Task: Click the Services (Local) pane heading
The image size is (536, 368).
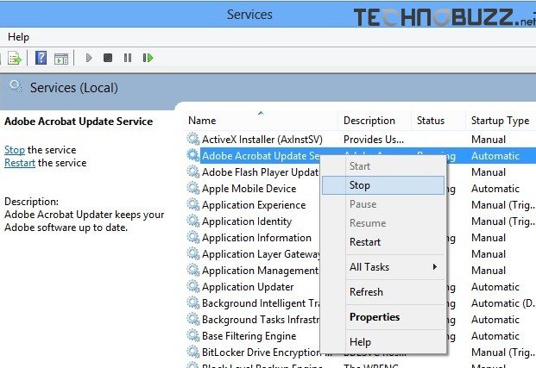Action: 74,88
